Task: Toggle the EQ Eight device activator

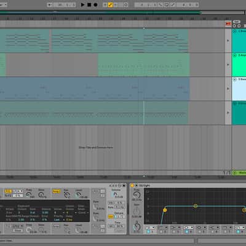Action: coord(132,186)
